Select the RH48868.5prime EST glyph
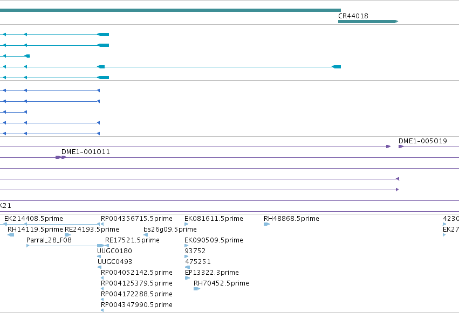Image resolution: width=459 pixels, height=313 pixels. pyautogui.click(x=266, y=224)
